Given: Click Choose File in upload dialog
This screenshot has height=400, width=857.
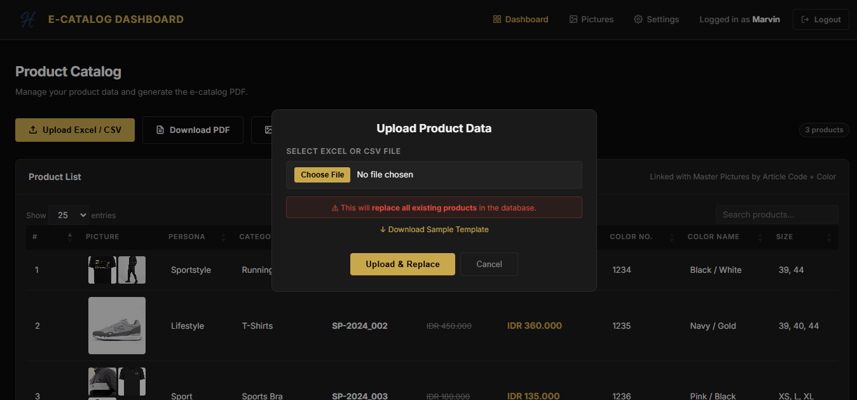Looking at the screenshot, I should click(322, 175).
